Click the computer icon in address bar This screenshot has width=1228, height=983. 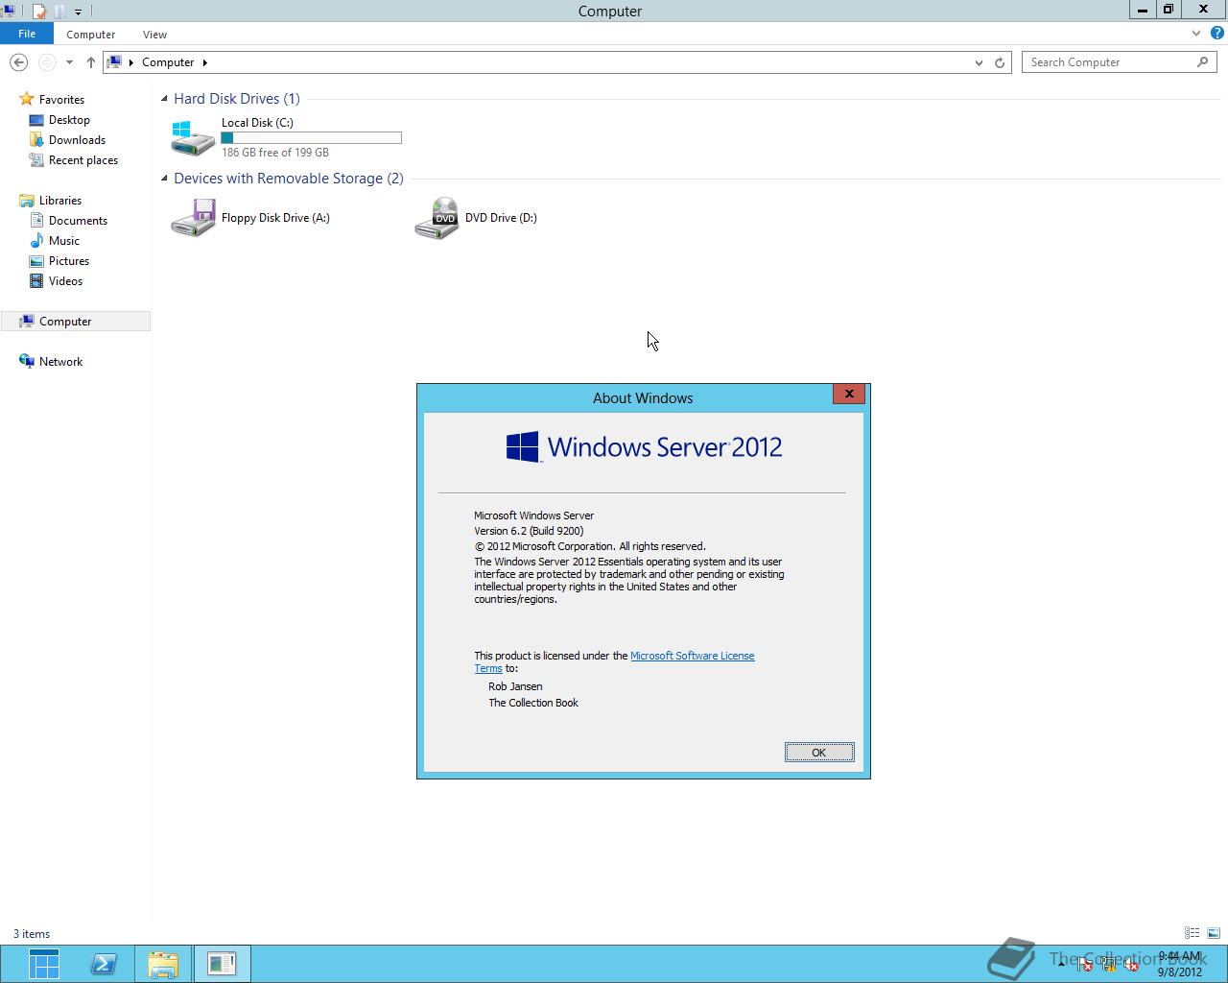pos(114,62)
